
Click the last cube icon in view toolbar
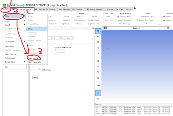(98, 99)
